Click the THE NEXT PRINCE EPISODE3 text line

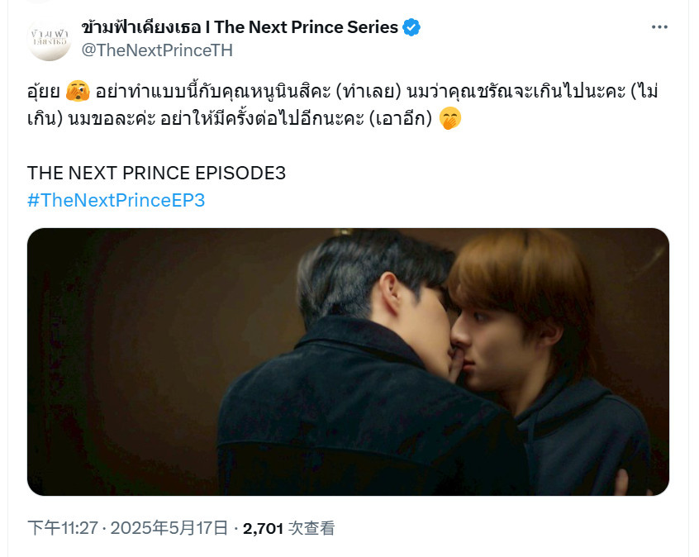tap(156, 173)
